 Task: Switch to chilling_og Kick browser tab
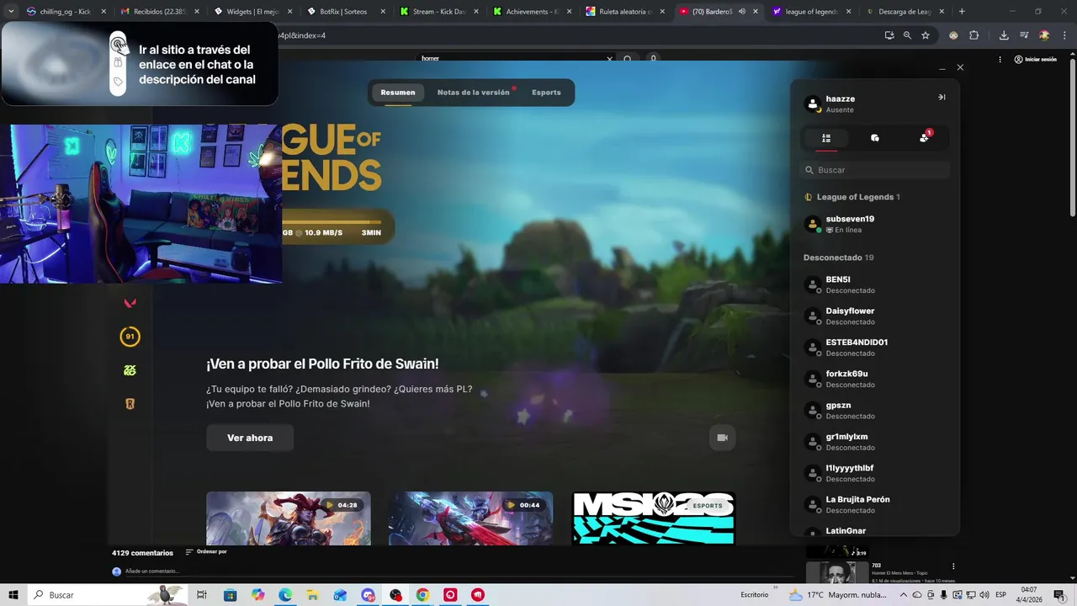pos(66,12)
